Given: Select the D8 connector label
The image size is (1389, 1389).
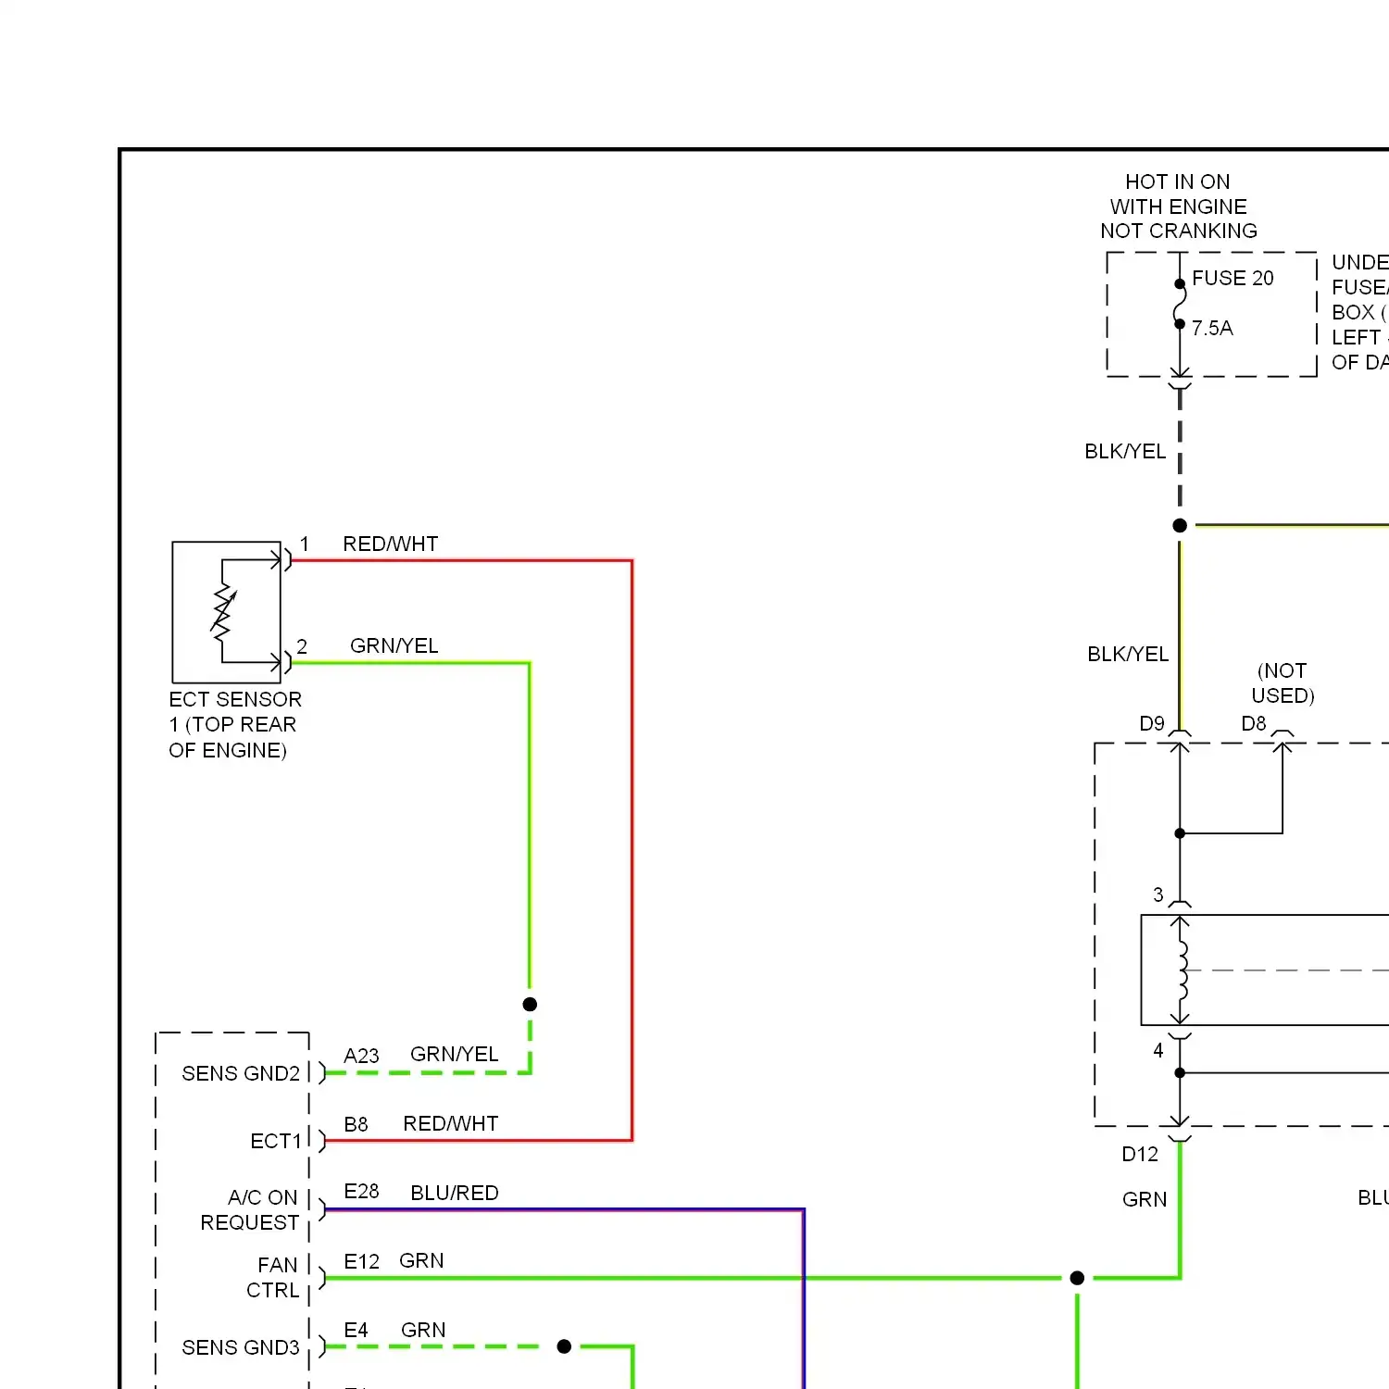Looking at the screenshot, I should [x=1254, y=723].
